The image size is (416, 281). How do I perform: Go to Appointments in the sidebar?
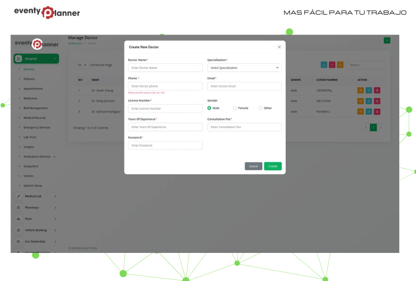pyautogui.click(x=32, y=89)
